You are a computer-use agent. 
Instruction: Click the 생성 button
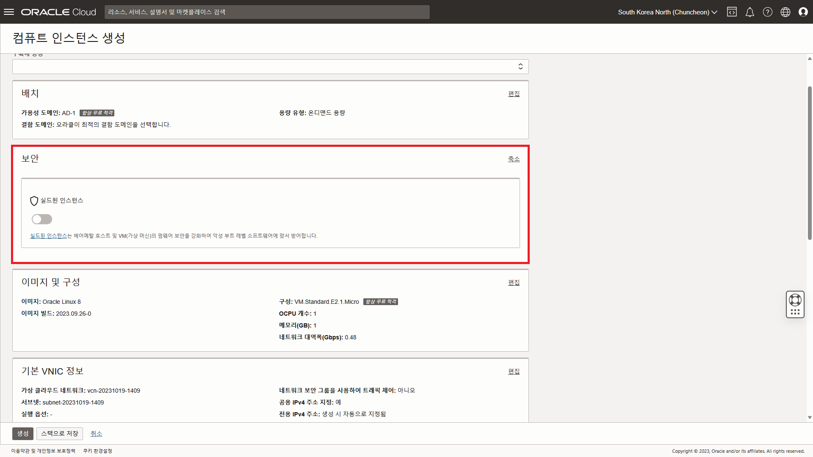tap(23, 433)
